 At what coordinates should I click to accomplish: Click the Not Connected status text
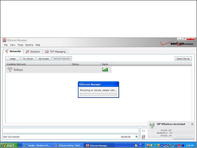point(11,137)
